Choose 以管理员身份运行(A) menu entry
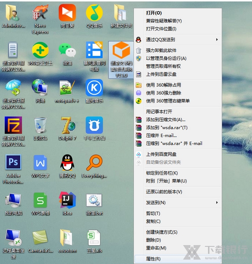Image resolution: width=252 pixels, height=264 pixels. coord(178,58)
